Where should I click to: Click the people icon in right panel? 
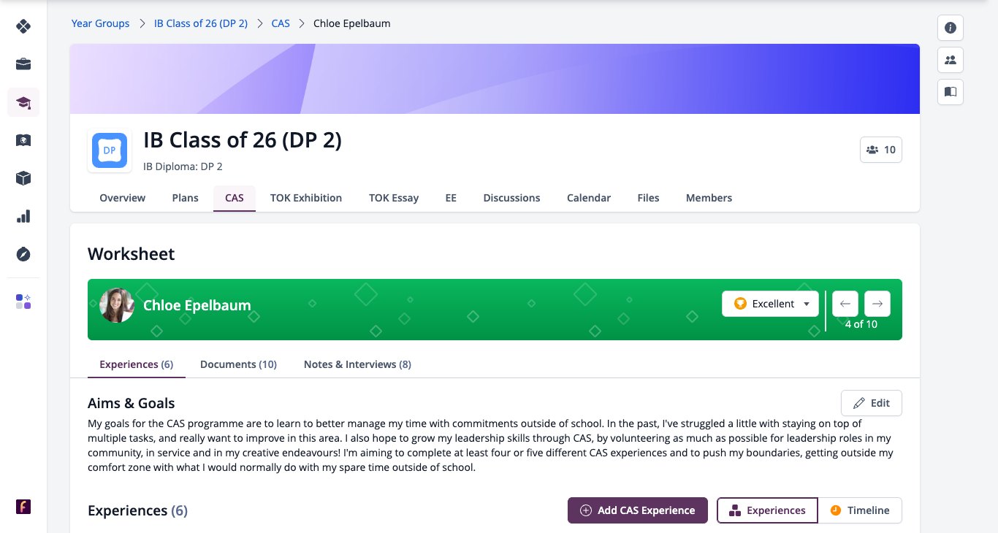click(951, 60)
